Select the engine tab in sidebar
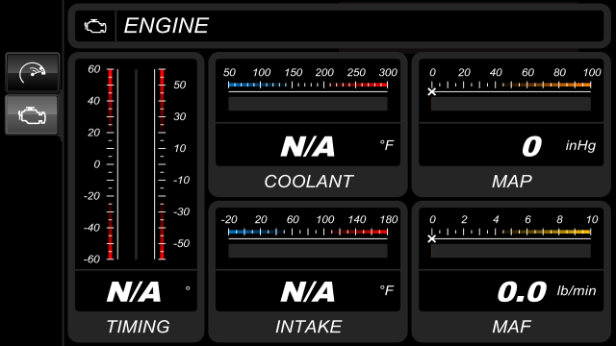This screenshot has width=616, height=346. pos(32,115)
